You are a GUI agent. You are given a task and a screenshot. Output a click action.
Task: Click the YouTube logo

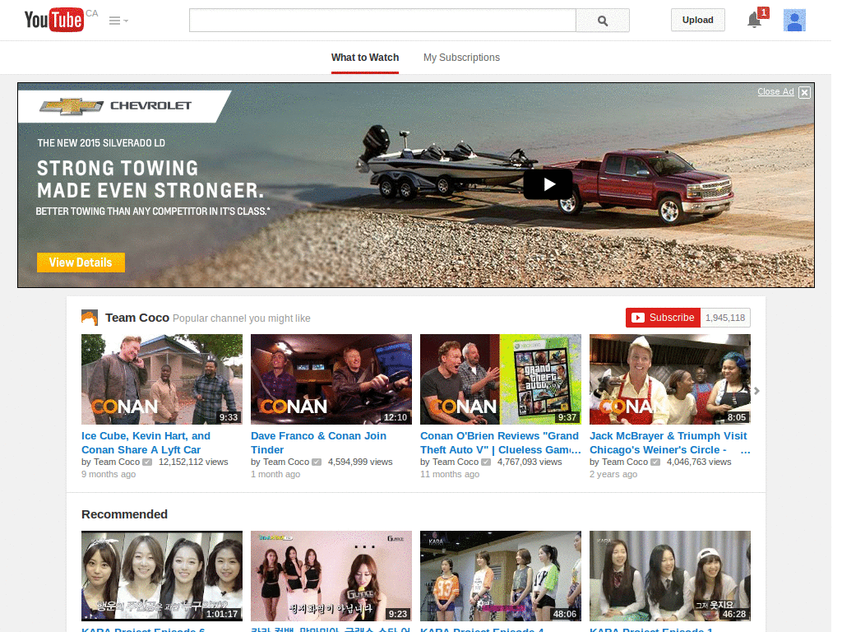coord(53,20)
